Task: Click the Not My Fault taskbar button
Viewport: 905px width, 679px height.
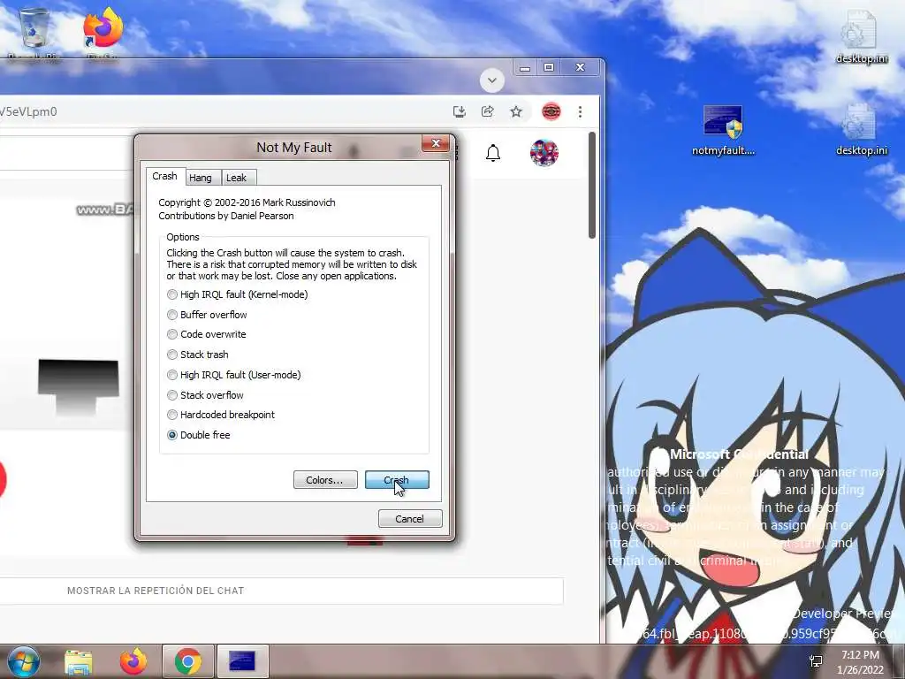Action: pos(242,661)
